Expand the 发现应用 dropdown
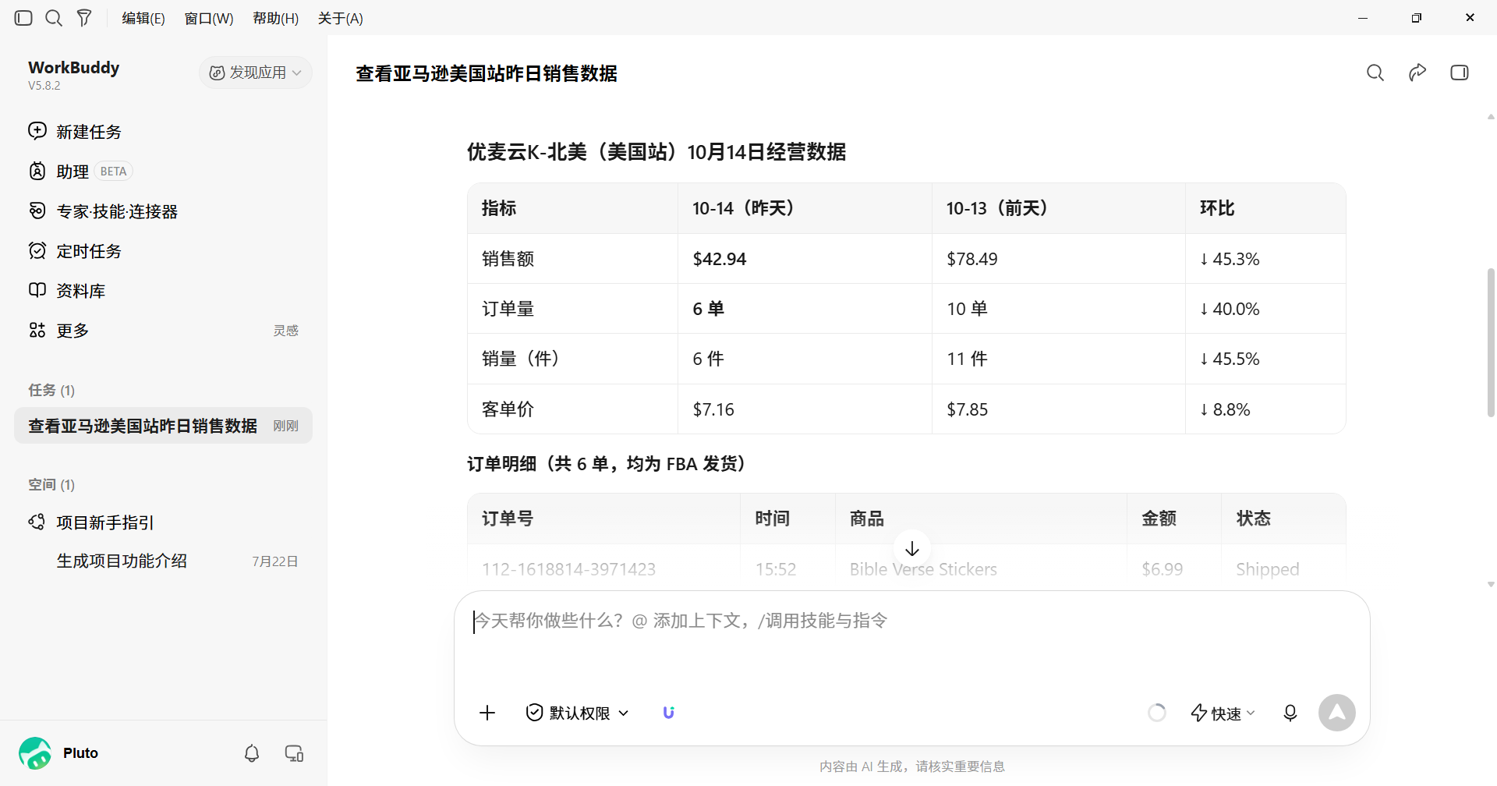The height and width of the screenshot is (786, 1497). tap(256, 73)
